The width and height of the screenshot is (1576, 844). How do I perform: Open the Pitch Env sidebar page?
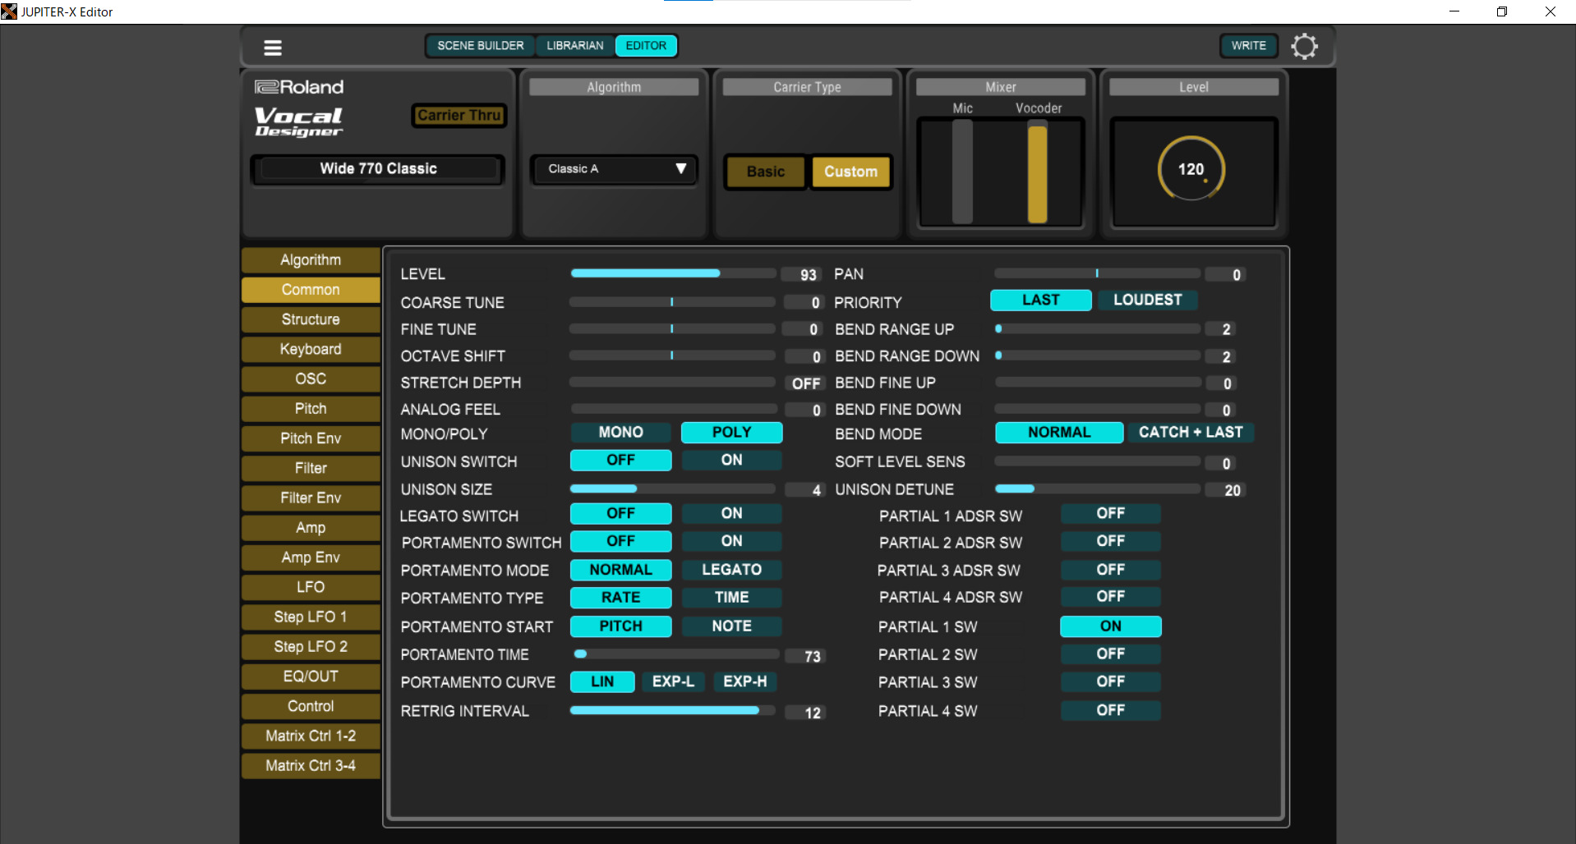coord(311,438)
